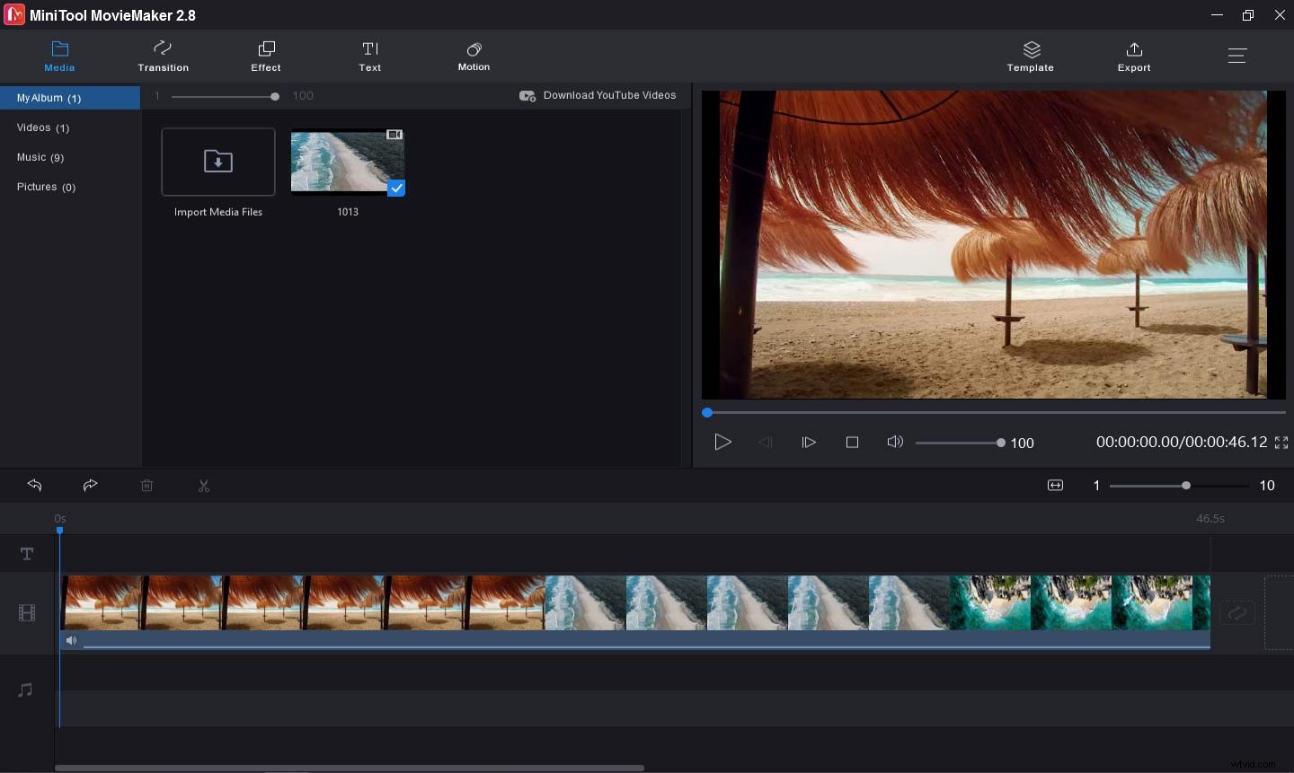1294x773 pixels.
Task: Fit the timeline to the window
Action: (x=1054, y=485)
